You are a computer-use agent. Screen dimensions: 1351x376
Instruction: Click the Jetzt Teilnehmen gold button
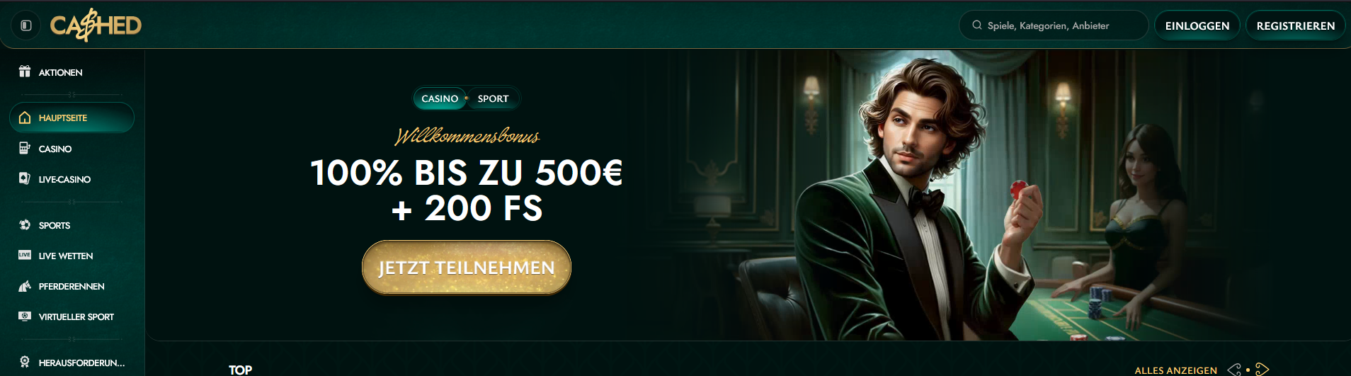[467, 268]
